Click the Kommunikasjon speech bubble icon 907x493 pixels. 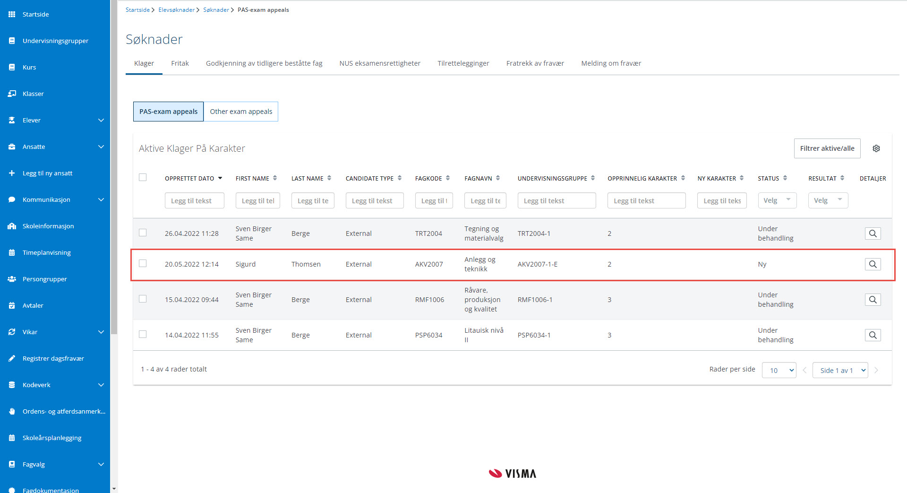point(12,199)
